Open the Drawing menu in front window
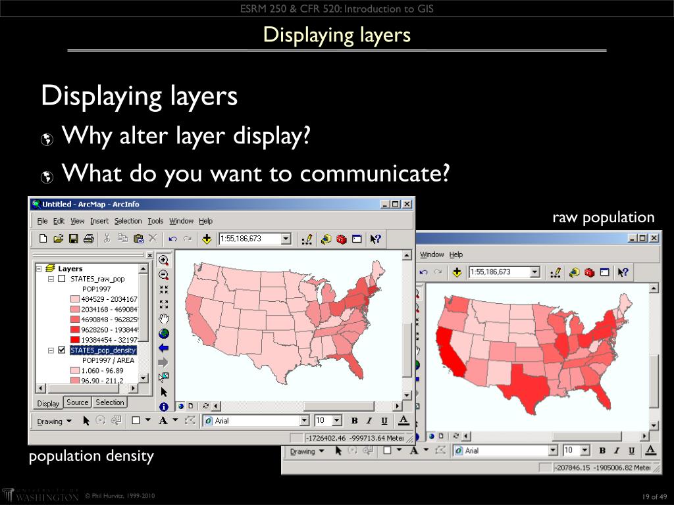674x505 pixels. click(54, 421)
